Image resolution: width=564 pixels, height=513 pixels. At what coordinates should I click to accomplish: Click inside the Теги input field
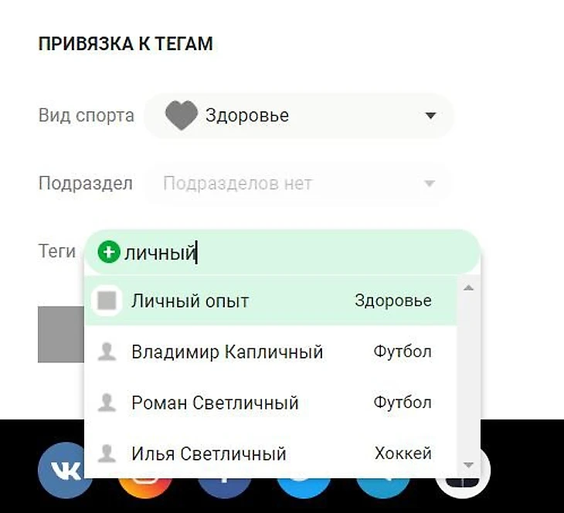tap(324, 251)
